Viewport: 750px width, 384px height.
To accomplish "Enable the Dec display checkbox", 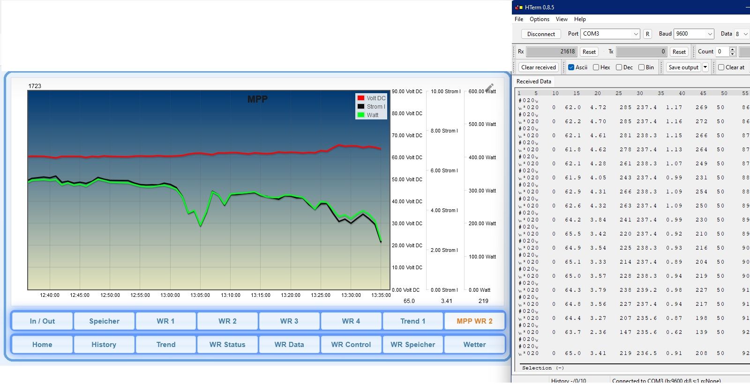I will pyautogui.click(x=619, y=67).
